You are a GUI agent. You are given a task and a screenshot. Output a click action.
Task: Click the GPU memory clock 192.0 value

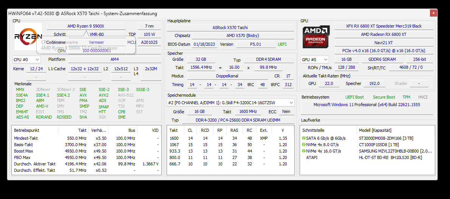[374, 83]
